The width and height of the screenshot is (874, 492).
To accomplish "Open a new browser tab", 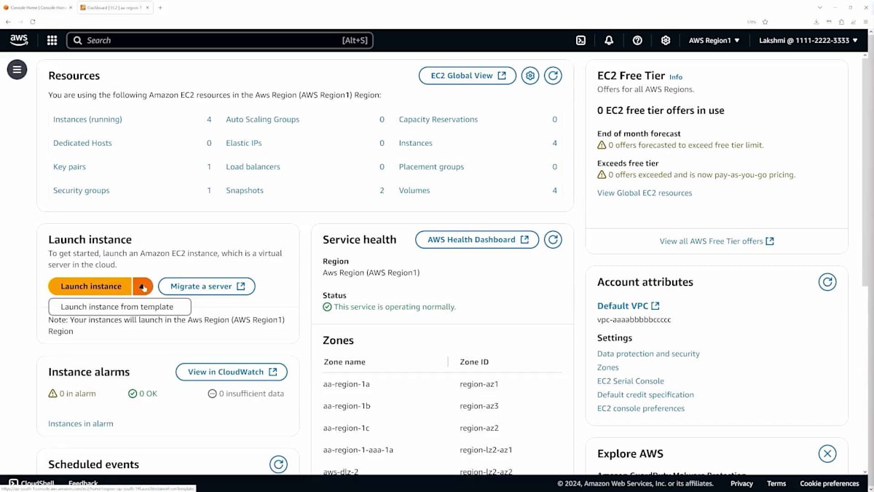I will pyautogui.click(x=160, y=7).
